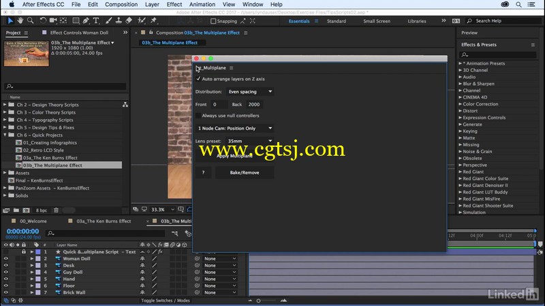Image resolution: width=545 pixels, height=306 pixels.
Task: Expand the Woman Doll layer properties
Action: click(31, 258)
